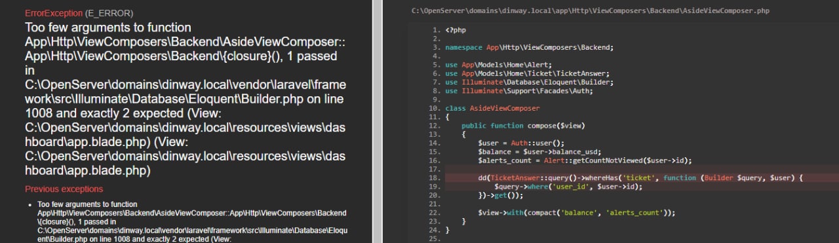
Task: Click '})->get());' on line 20
Action: pyautogui.click(x=501, y=195)
